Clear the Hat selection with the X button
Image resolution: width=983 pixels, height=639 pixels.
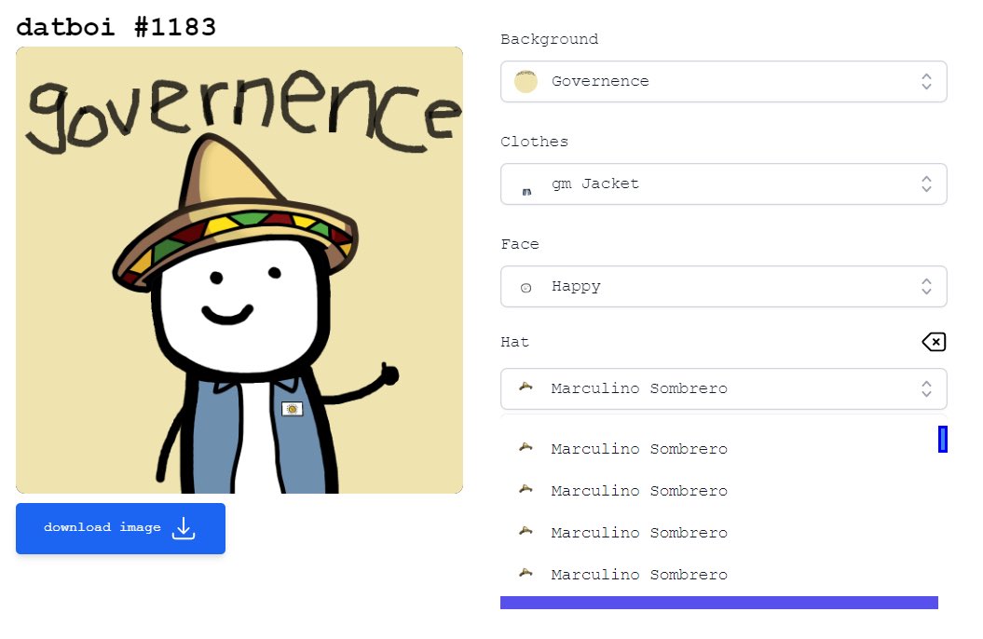pyautogui.click(x=933, y=342)
